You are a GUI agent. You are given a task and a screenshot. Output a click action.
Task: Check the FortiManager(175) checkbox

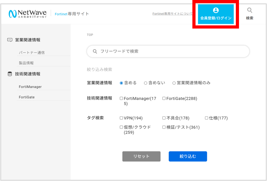coord(121,98)
